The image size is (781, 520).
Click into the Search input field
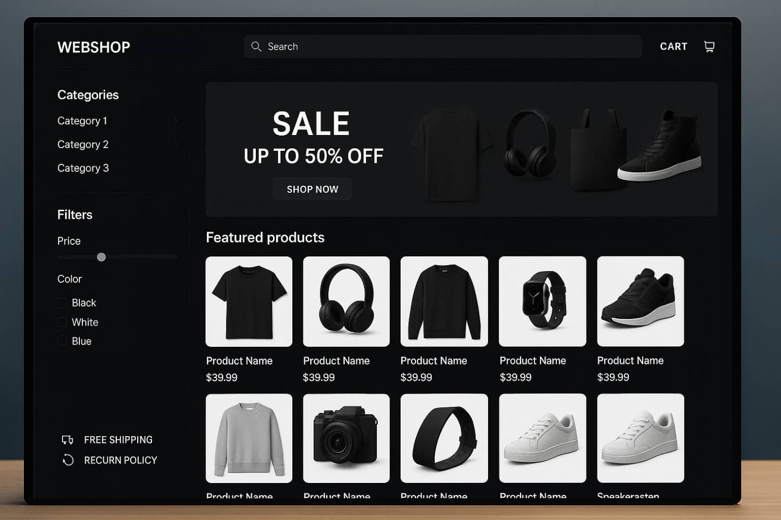(x=442, y=47)
